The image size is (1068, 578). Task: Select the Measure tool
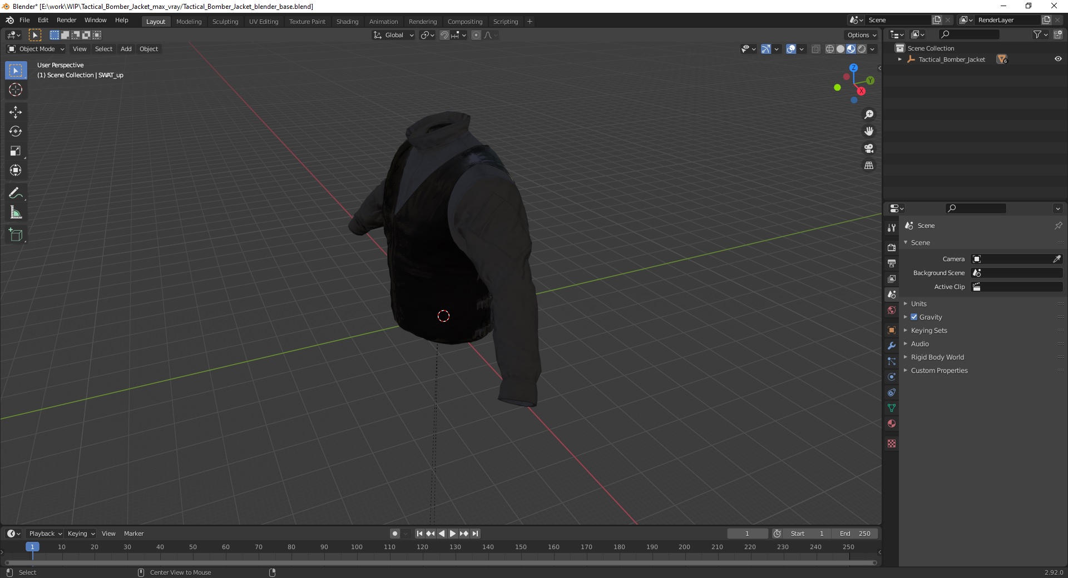click(16, 212)
